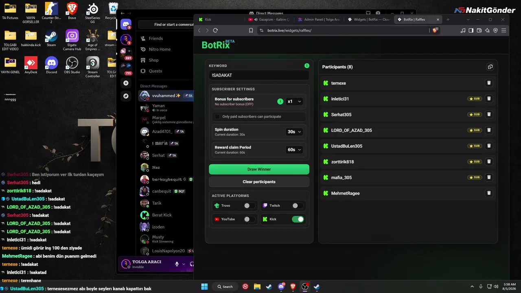The height and width of the screenshot is (293, 521).
Task: Delete participant ternexe with trash icon
Action: pyautogui.click(x=489, y=83)
